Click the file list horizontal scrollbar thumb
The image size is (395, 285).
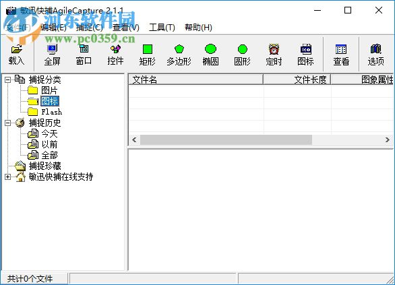click(226, 139)
